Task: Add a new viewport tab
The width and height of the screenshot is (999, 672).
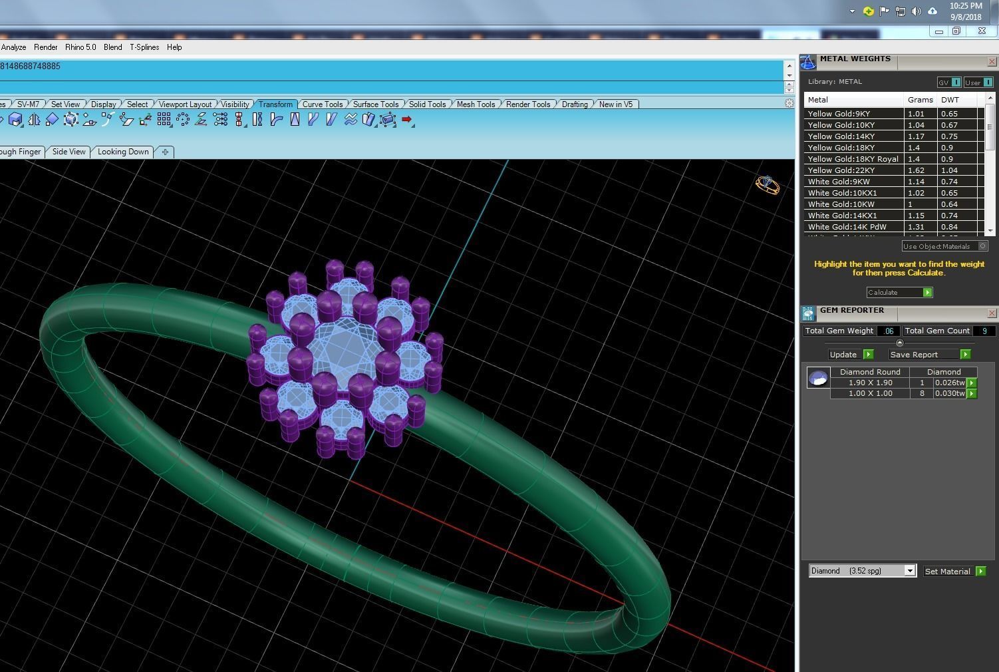Action: [x=165, y=152]
